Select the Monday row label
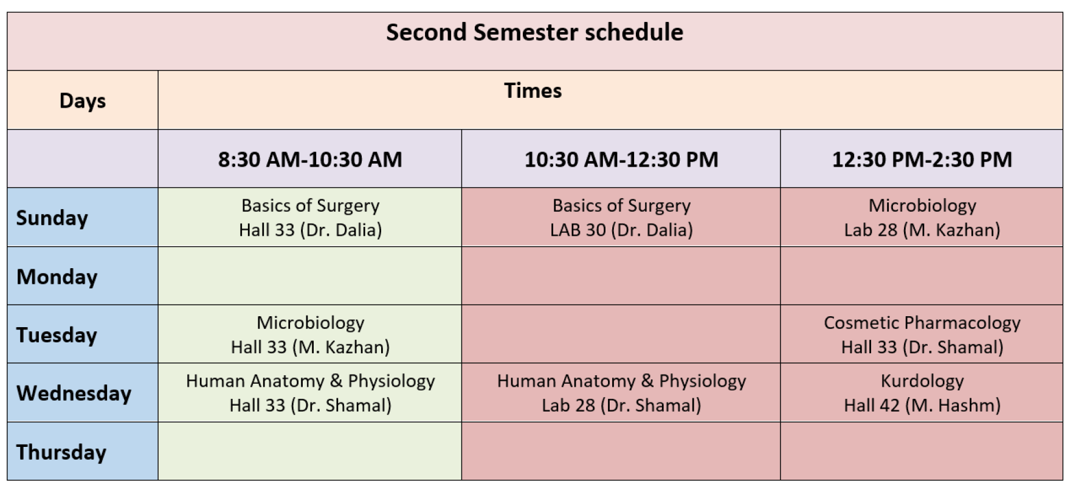 (83, 275)
